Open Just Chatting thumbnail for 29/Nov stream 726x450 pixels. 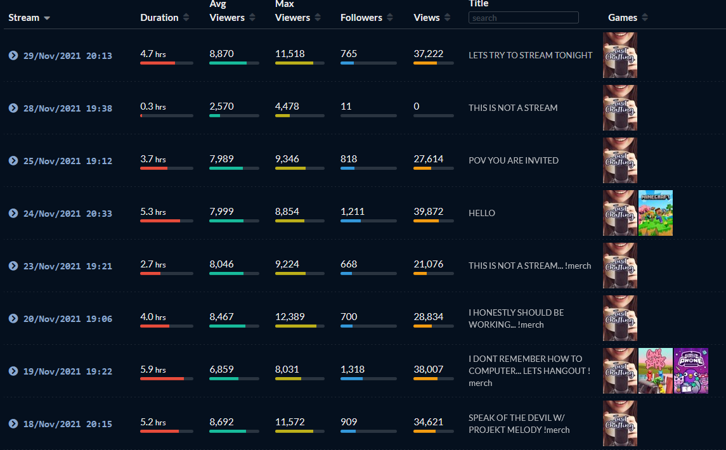point(620,55)
